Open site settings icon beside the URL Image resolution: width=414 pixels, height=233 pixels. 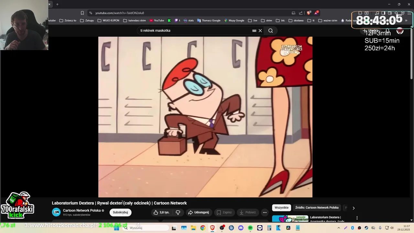coord(91,13)
